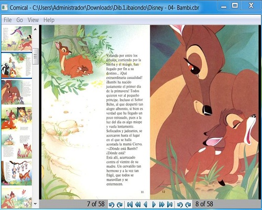Open the File menu

8,20
